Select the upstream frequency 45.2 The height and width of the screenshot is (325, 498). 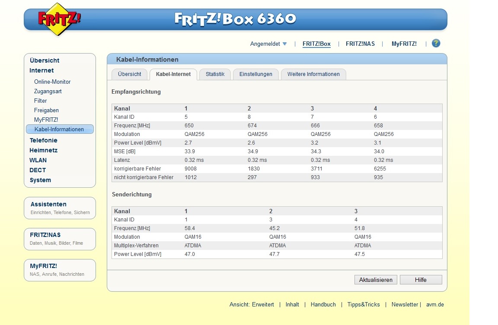coord(275,228)
